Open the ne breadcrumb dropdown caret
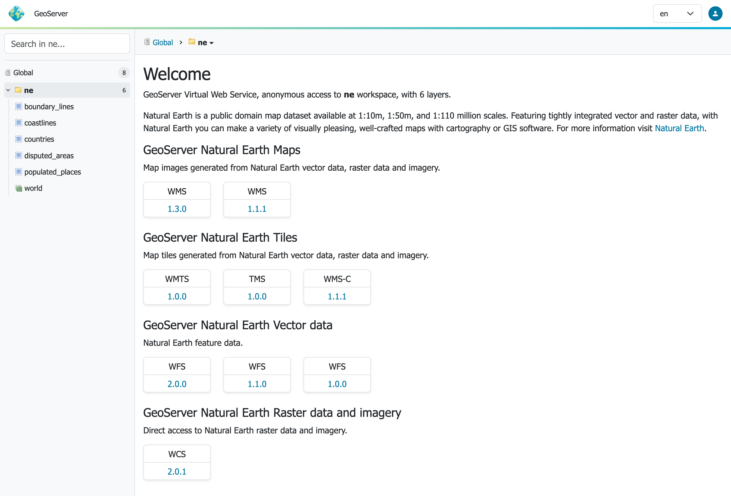 click(212, 43)
